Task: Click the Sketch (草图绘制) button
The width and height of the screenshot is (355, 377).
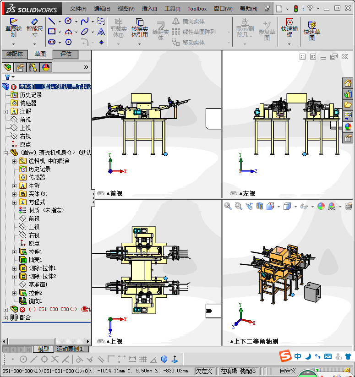Action: tap(14, 27)
